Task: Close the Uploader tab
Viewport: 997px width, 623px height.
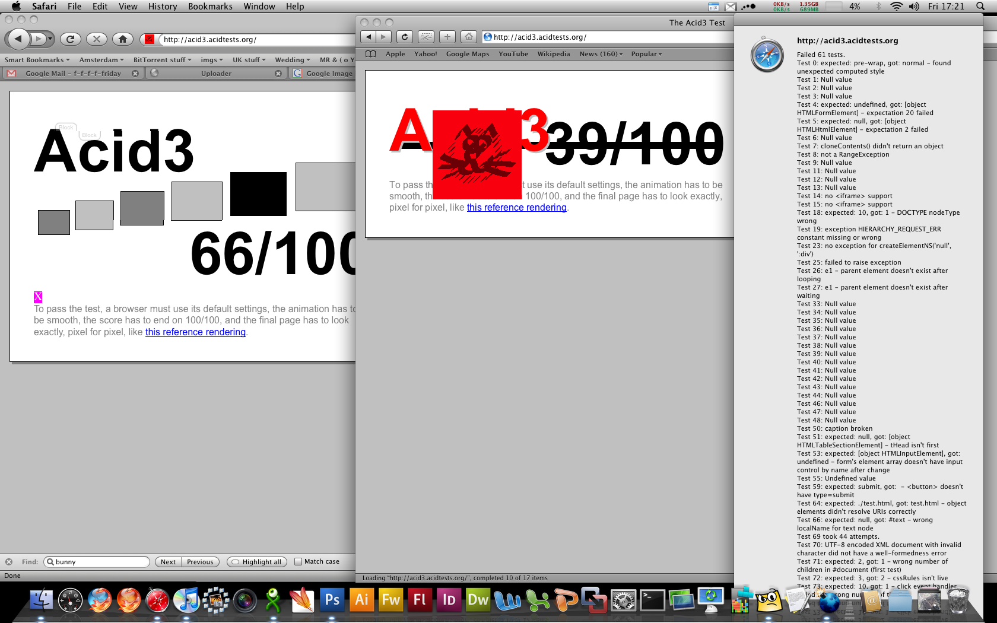Action: (x=278, y=74)
